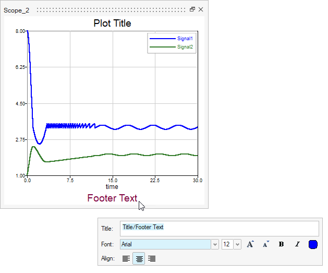Image resolution: width=328 pixels, height=273 pixels.
Task: Click the time axis label
Action: [x=112, y=187]
